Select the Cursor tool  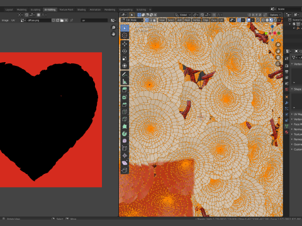125,35
